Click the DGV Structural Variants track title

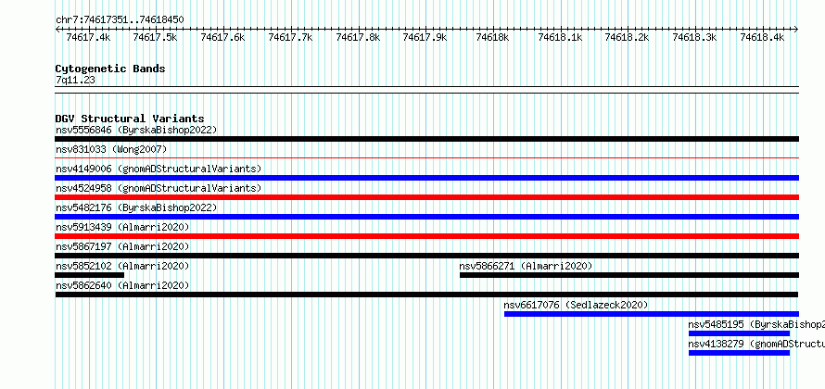pyautogui.click(x=130, y=119)
